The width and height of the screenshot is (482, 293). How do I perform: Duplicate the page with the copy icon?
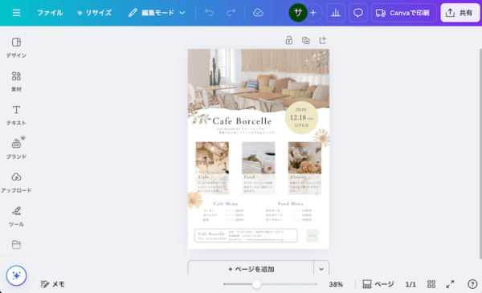tap(305, 40)
